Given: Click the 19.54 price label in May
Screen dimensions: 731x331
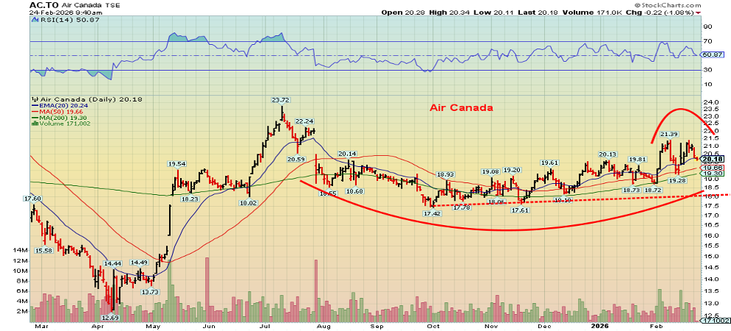Looking at the screenshot, I should 176,164.
